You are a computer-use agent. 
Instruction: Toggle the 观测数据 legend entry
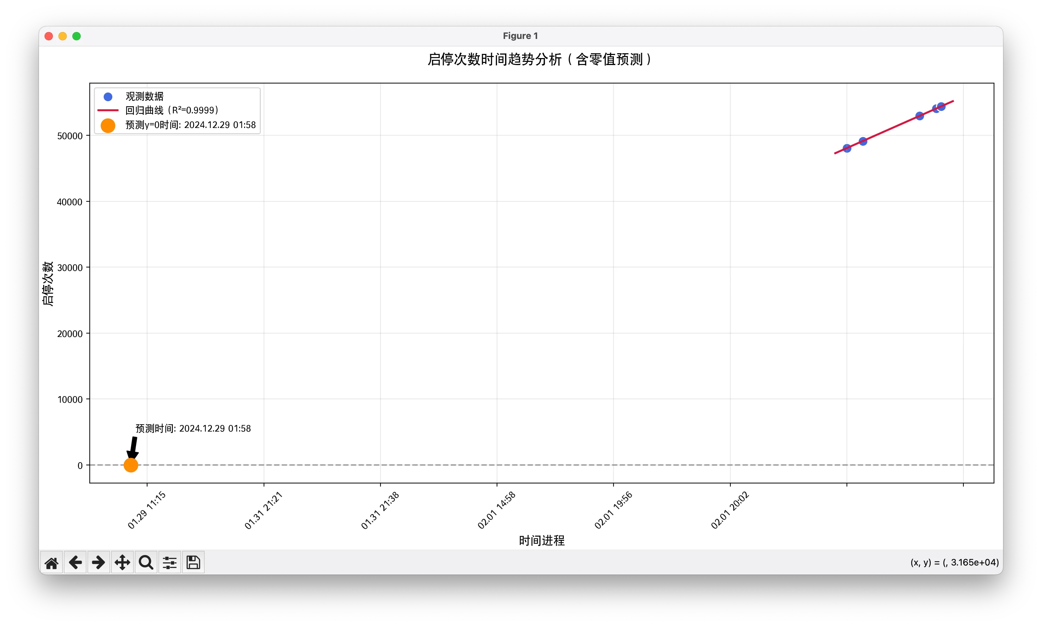144,96
